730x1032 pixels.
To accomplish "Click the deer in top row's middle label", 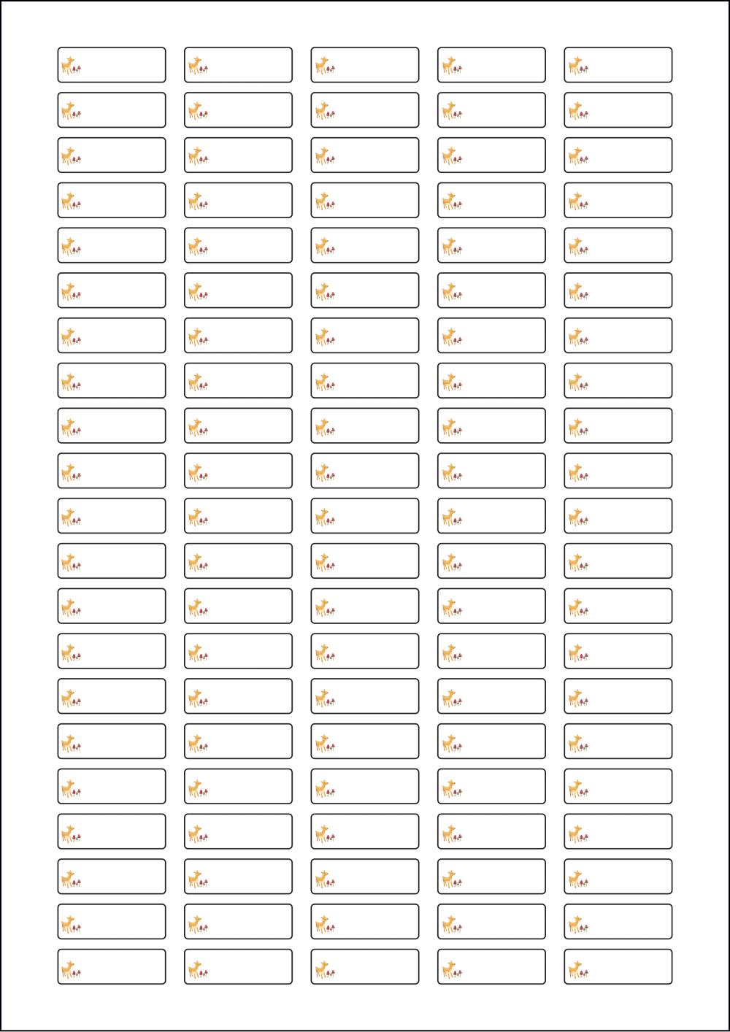I will pyautogui.click(x=321, y=66).
